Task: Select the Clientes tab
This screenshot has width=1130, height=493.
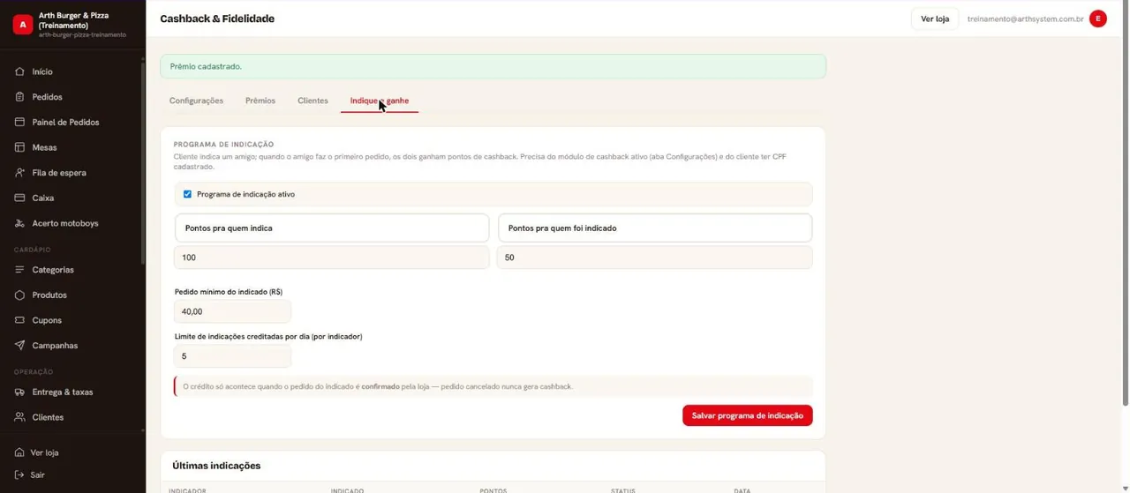Action: (x=313, y=101)
